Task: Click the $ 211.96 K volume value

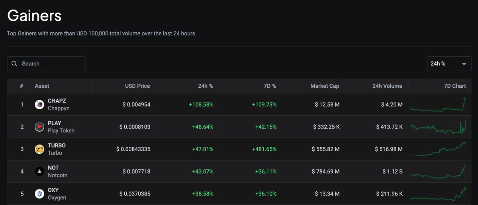Action: point(389,194)
